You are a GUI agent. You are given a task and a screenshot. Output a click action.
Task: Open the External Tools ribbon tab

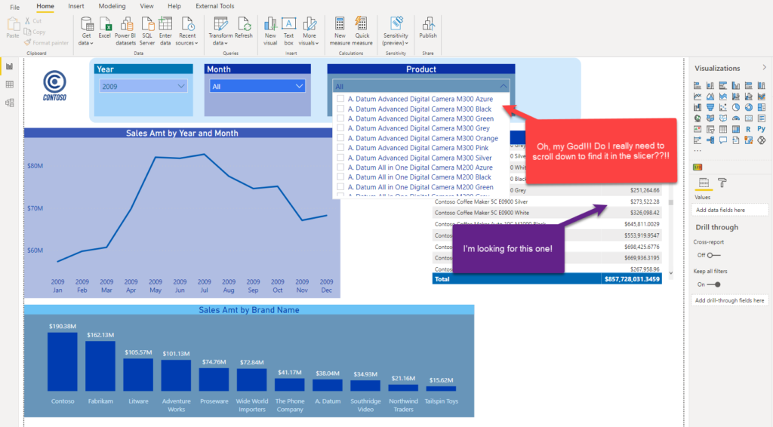(x=215, y=6)
